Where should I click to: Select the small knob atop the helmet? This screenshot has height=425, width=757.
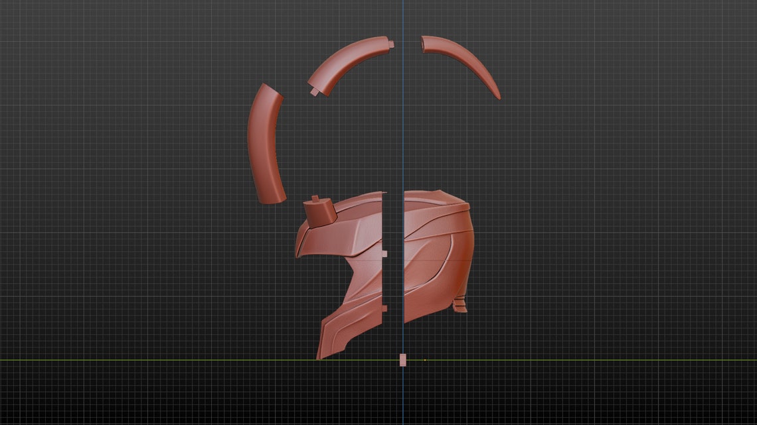click(x=319, y=209)
